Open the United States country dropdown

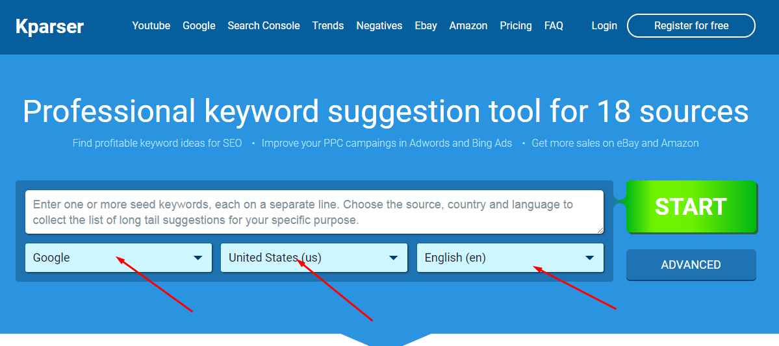coord(314,258)
